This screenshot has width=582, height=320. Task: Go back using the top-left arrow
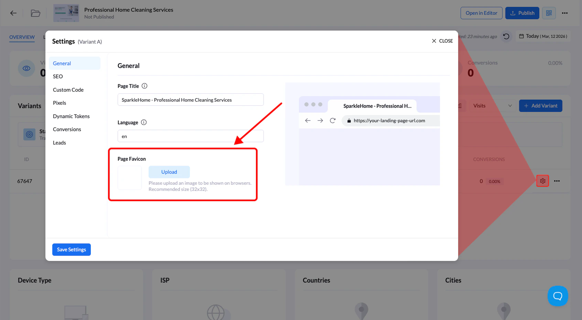(13, 13)
